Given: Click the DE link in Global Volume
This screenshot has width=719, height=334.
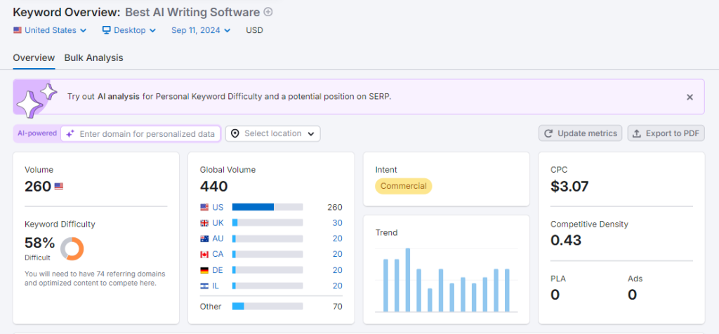Looking at the screenshot, I should click(x=218, y=270).
